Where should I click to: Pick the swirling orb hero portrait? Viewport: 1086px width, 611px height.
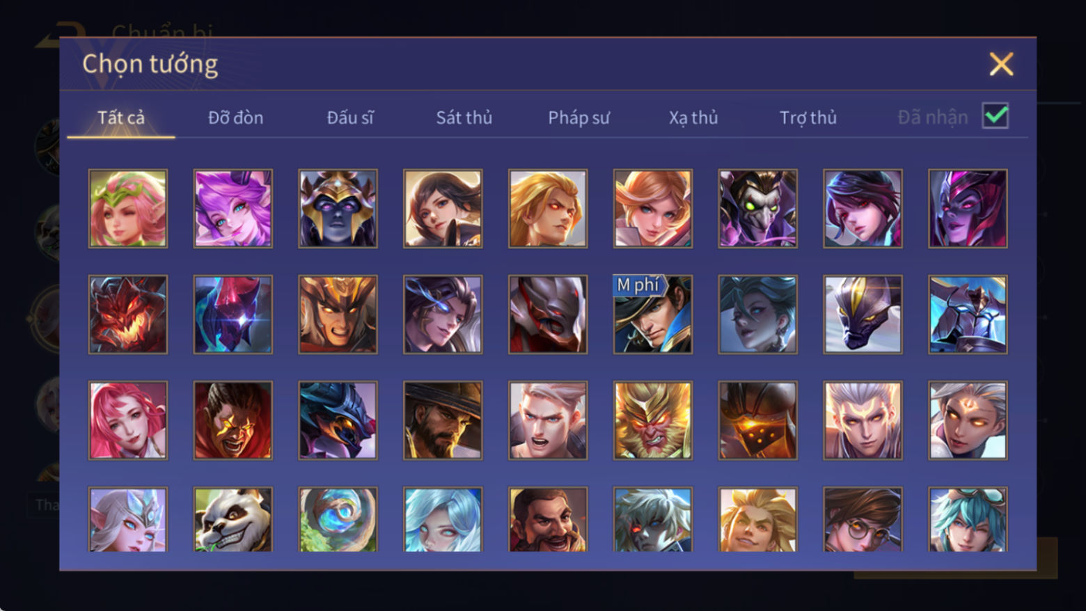[338, 519]
